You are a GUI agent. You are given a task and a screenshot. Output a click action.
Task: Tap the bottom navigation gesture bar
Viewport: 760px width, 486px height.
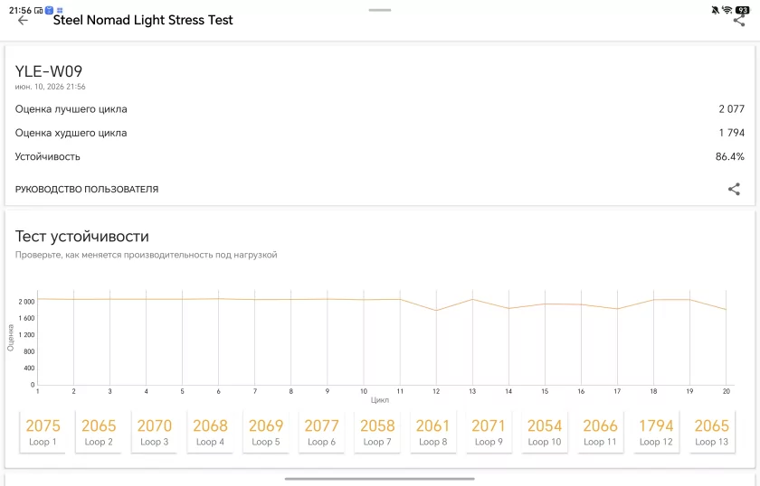[379, 479]
